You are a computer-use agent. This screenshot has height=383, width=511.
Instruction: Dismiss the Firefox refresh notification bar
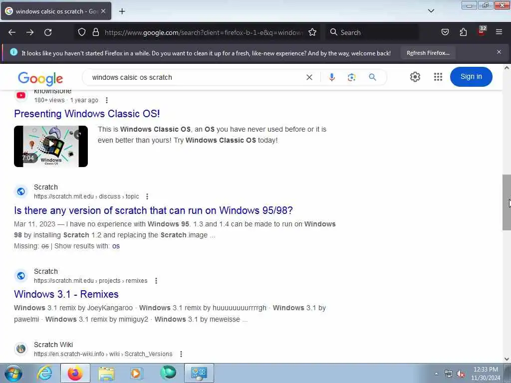pos(499,52)
